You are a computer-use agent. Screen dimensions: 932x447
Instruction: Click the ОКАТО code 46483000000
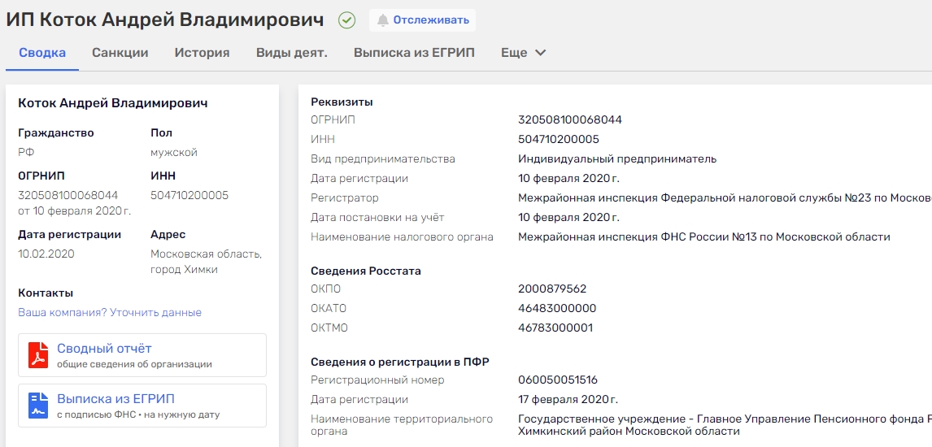[556, 308]
